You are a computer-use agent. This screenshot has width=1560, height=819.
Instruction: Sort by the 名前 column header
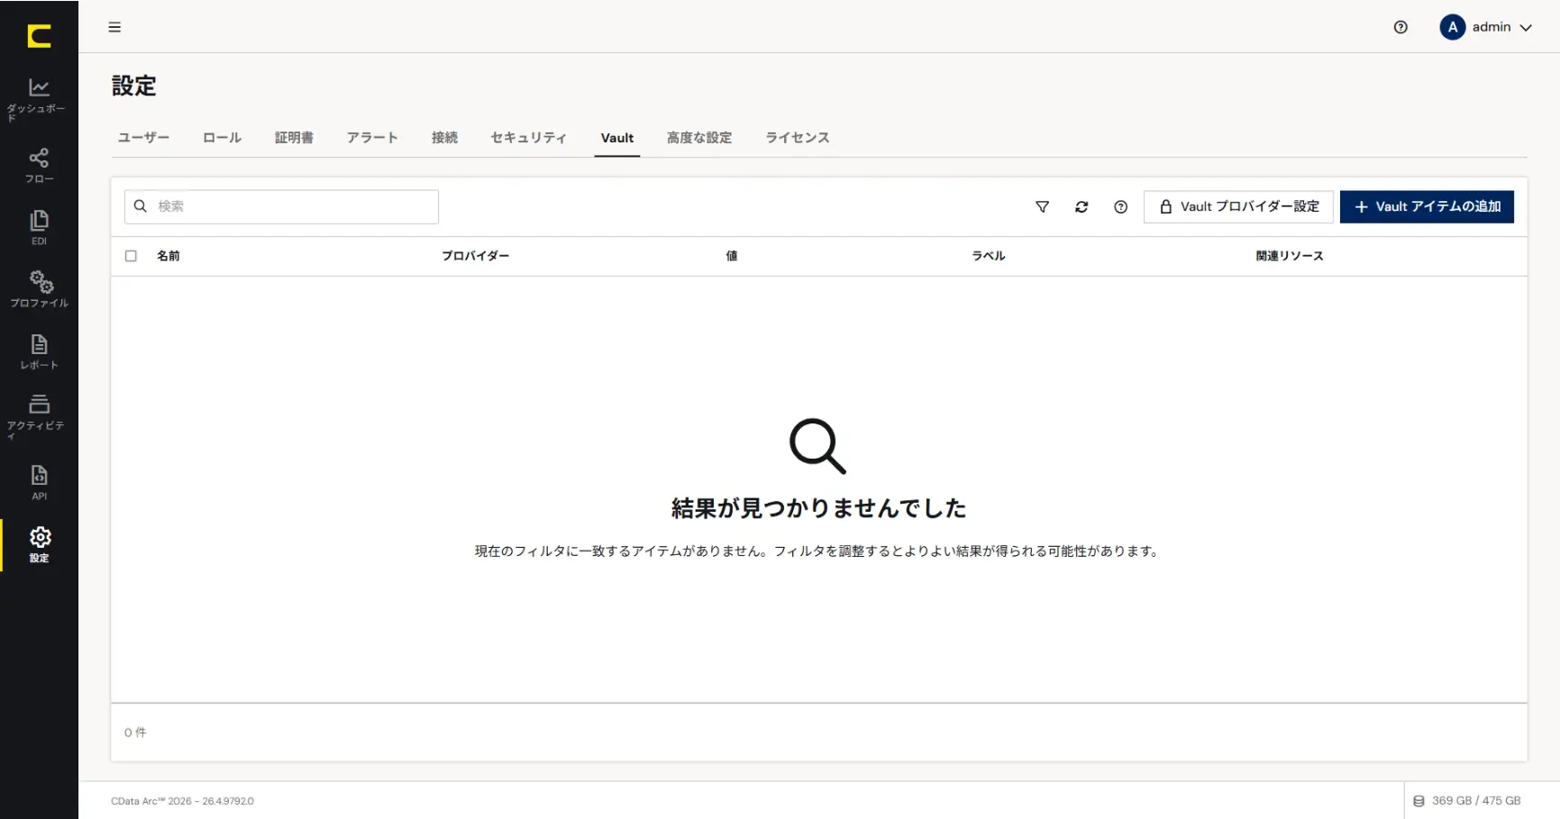click(169, 256)
